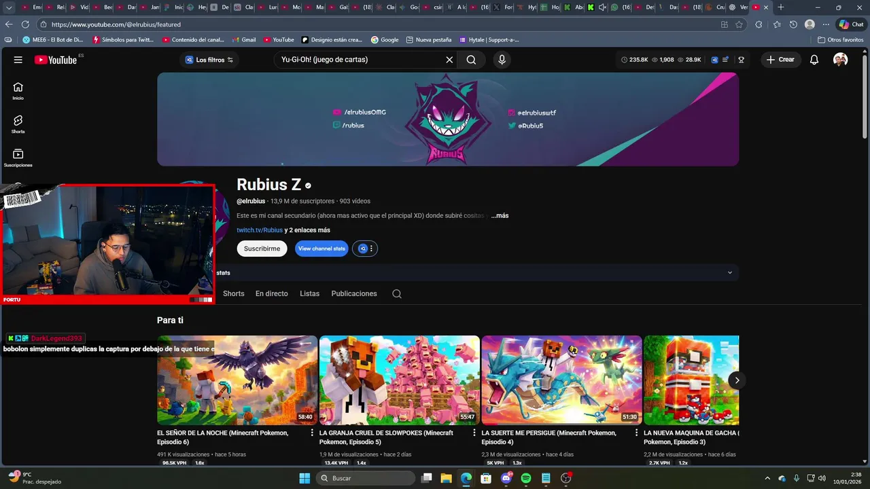Image resolution: width=870 pixels, height=489 pixels.
Task: Open the Gmail bookmark
Action: [243, 40]
